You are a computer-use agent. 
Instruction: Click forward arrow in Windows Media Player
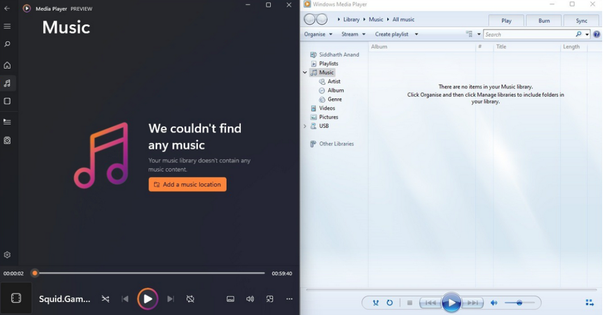point(321,19)
